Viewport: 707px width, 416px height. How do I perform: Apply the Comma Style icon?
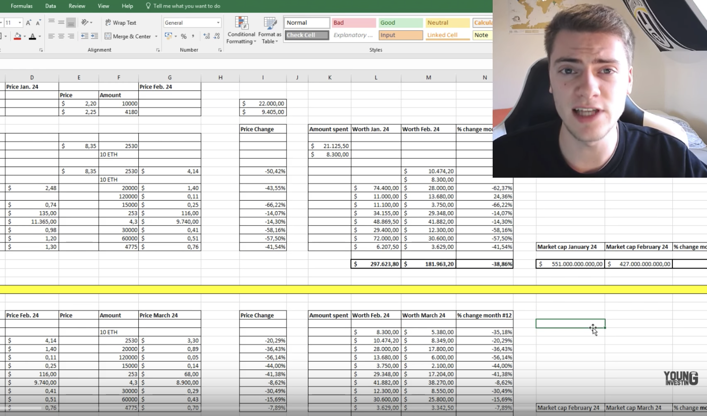pyautogui.click(x=192, y=36)
